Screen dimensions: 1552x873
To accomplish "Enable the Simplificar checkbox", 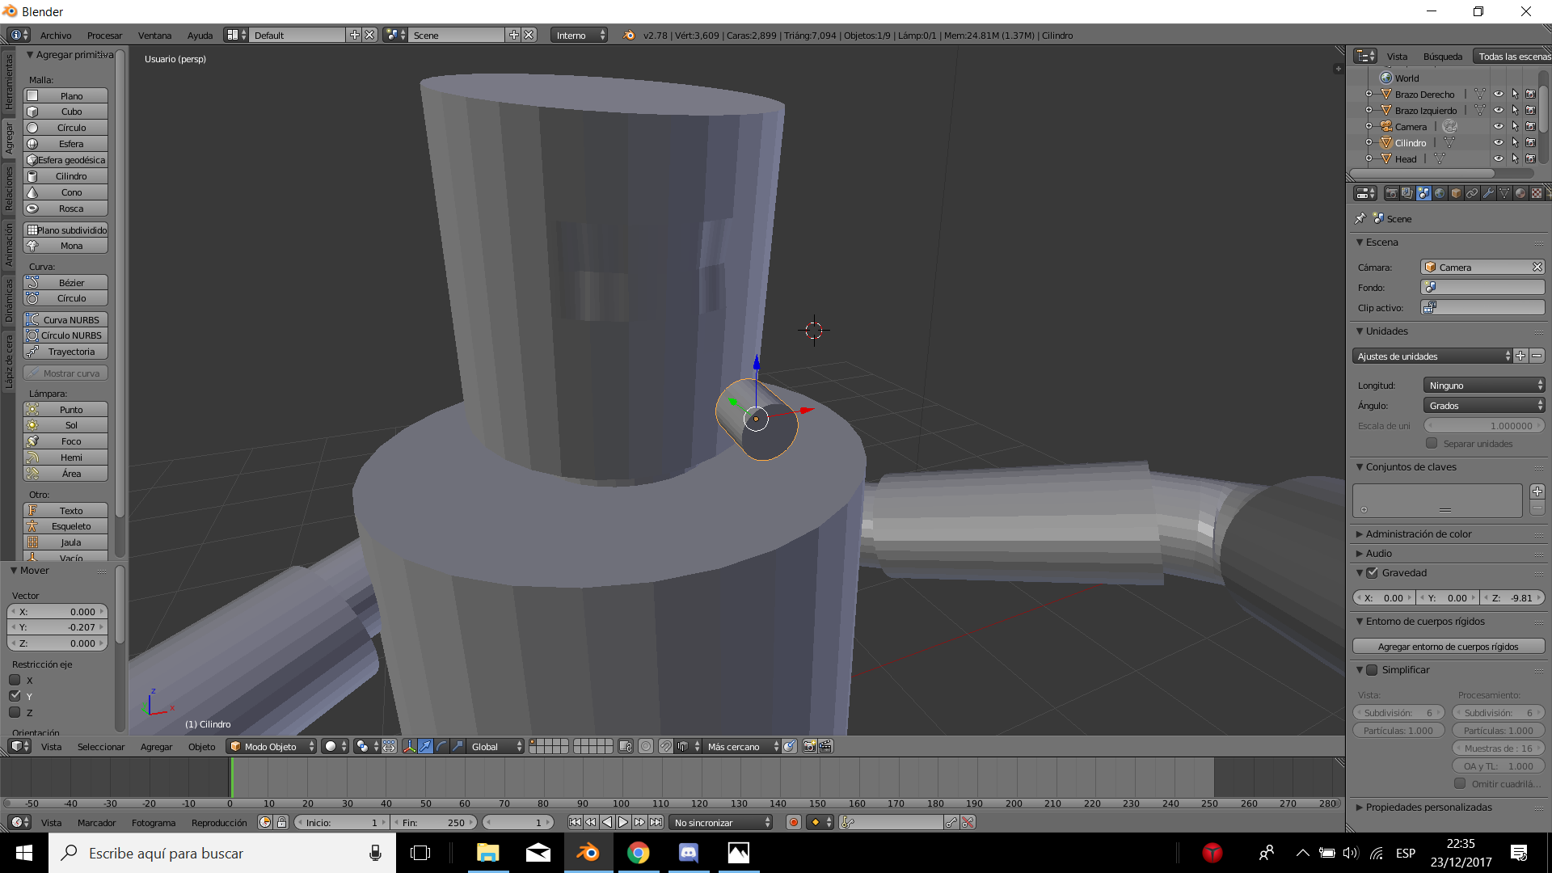I will (x=1372, y=669).
